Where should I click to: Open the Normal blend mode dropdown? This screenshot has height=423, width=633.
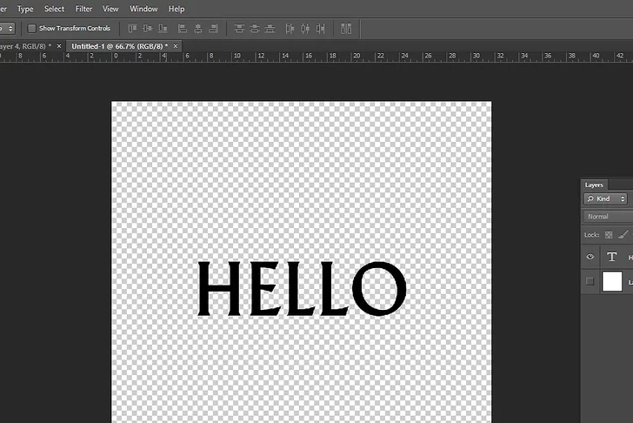pyautogui.click(x=609, y=217)
